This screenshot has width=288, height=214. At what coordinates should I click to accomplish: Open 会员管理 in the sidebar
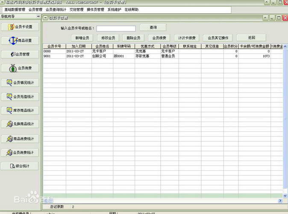pos(20,54)
